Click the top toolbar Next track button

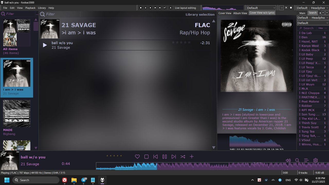point(160,8)
